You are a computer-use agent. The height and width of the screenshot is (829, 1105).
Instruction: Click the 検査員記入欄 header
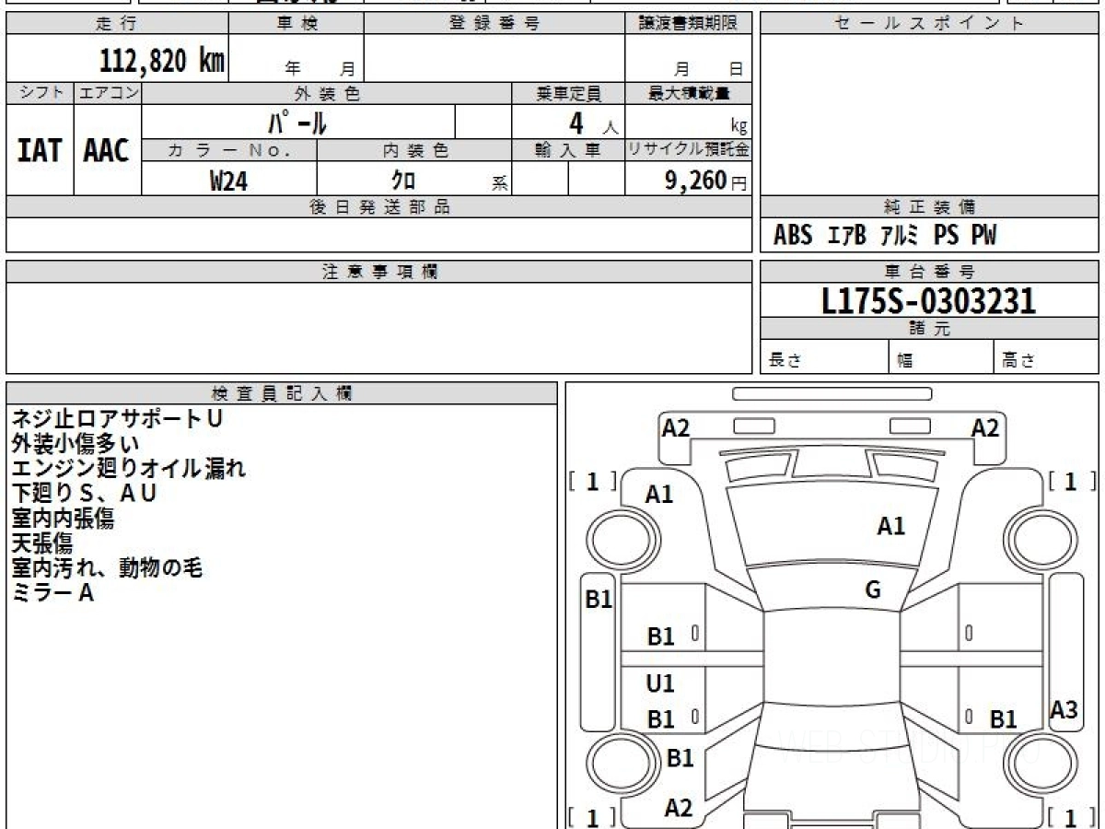point(282,393)
